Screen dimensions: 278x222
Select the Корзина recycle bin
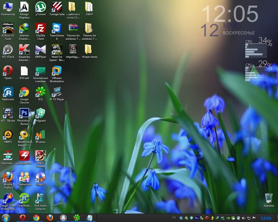(269, 198)
